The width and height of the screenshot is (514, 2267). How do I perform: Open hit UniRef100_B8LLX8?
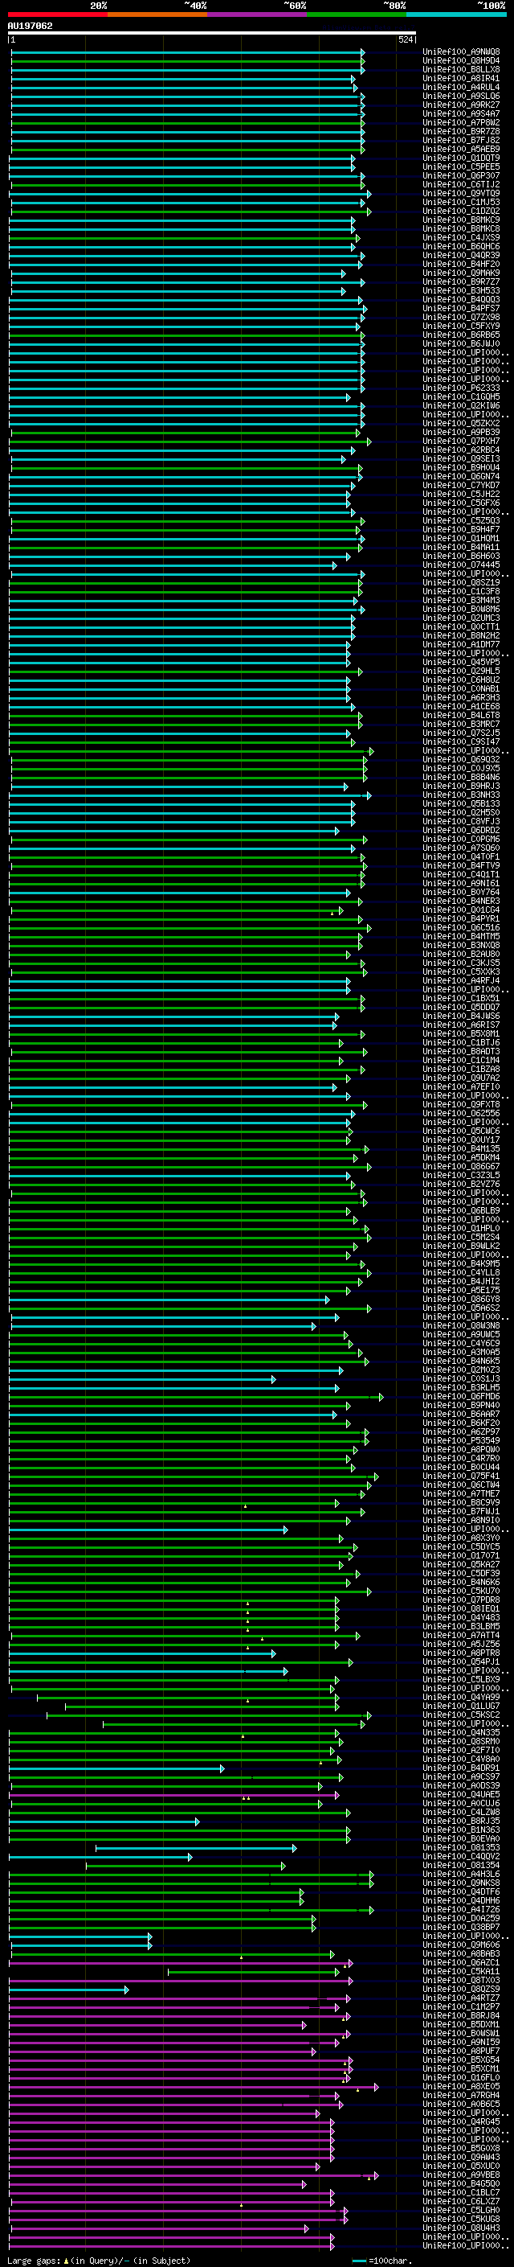461,69
